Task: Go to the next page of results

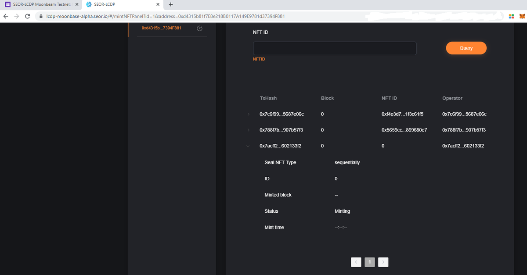Action: tap(383, 262)
